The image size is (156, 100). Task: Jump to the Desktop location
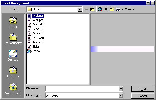tap(13, 55)
